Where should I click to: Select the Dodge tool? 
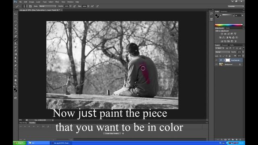pyautogui.click(x=15, y=62)
